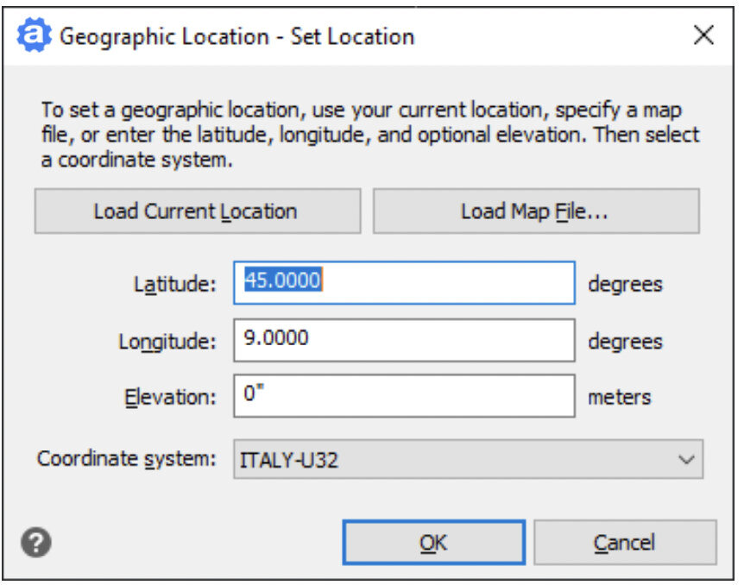The image size is (744, 585).
Task: Click the Latitude label
Action: click(175, 284)
